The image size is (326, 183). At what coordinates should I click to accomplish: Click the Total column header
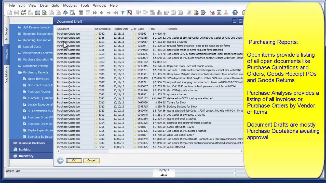point(157,29)
